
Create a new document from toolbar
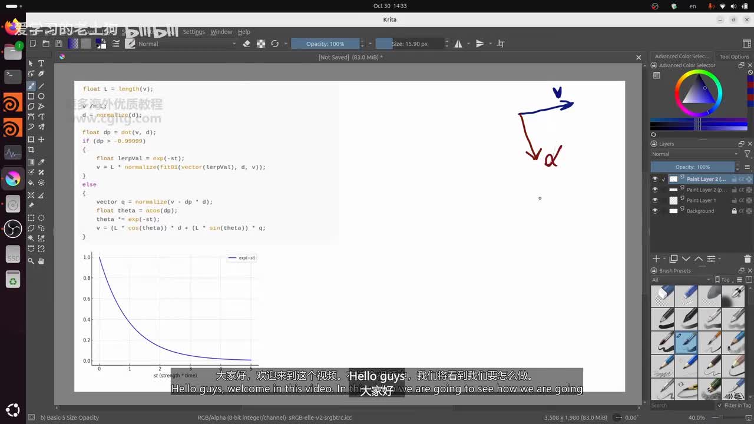pyautogui.click(x=33, y=44)
